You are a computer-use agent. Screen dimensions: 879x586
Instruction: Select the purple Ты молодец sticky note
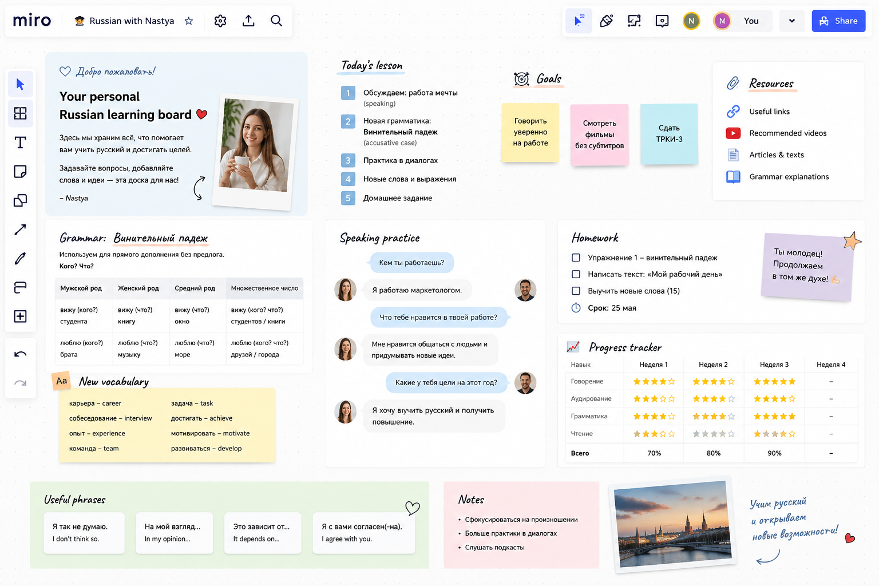click(x=807, y=266)
